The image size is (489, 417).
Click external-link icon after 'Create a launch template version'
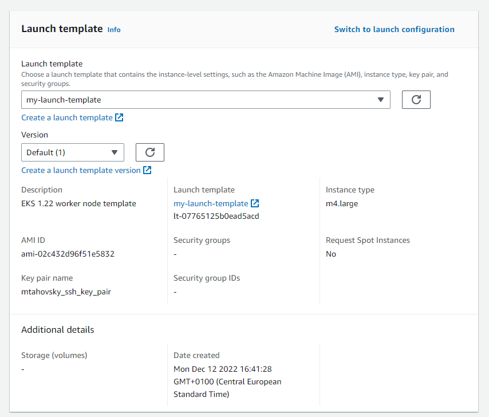point(147,170)
